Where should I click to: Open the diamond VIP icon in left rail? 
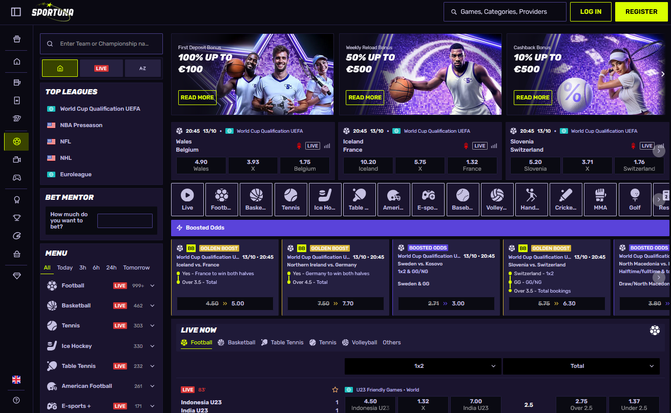17,276
